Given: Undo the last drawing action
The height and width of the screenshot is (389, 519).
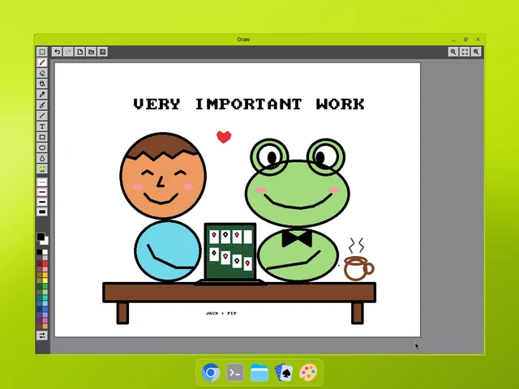Looking at the screenshot, I should tap(57, 52).
